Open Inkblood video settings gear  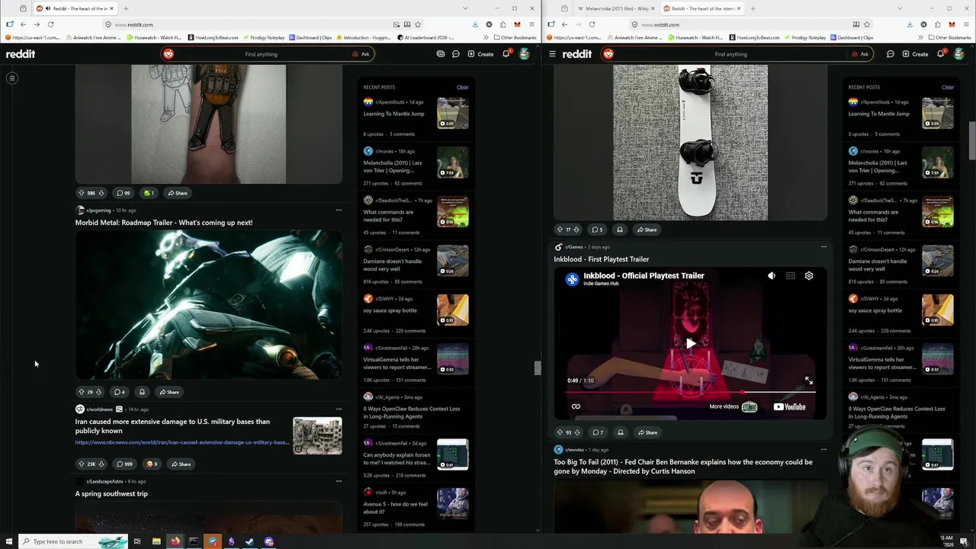(809, 276)
